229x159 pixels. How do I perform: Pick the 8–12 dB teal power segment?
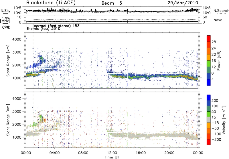(x=209, y=70)
